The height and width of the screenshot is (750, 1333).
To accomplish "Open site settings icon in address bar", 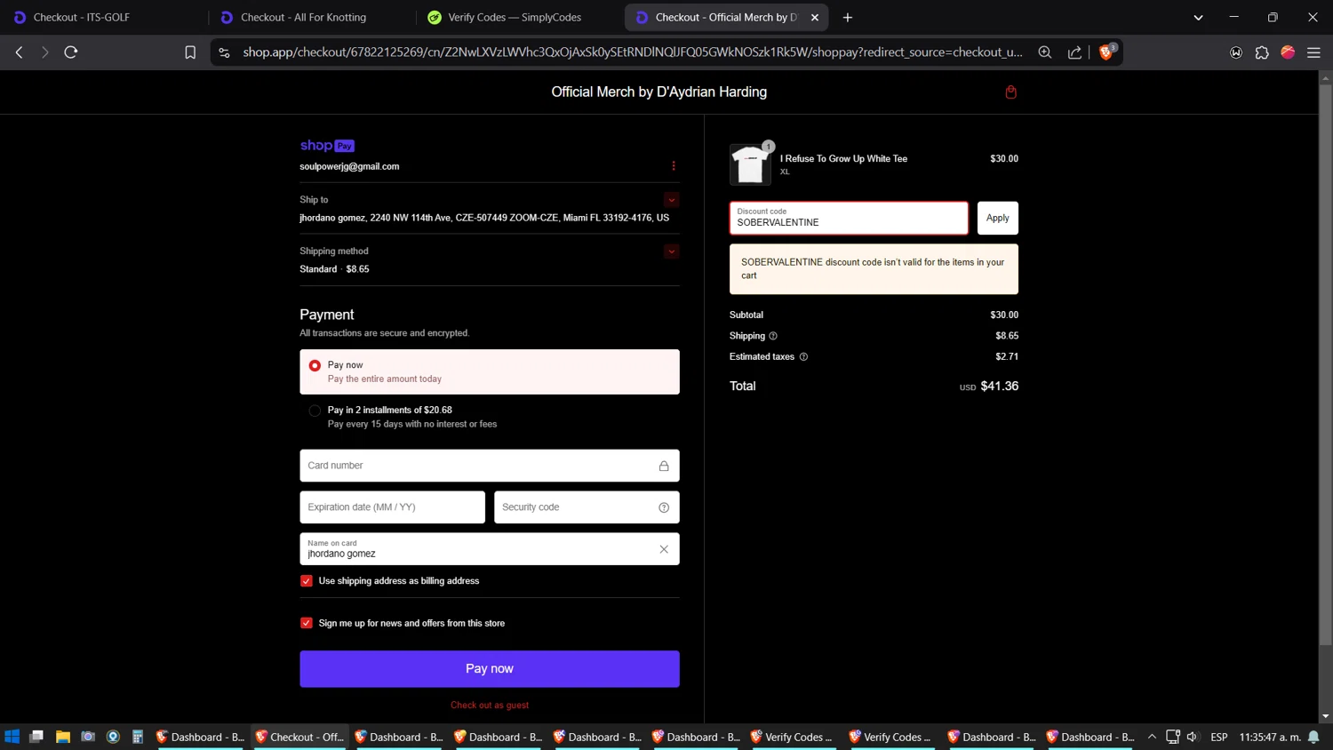I will point(224,52).
